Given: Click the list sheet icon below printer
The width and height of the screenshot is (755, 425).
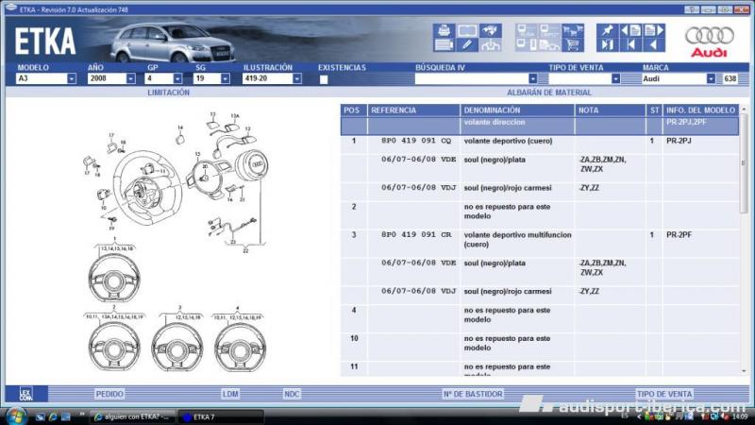Looking at the screenshot, I should [444, 44].
